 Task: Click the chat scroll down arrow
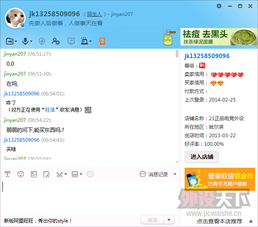pos(177,162)
